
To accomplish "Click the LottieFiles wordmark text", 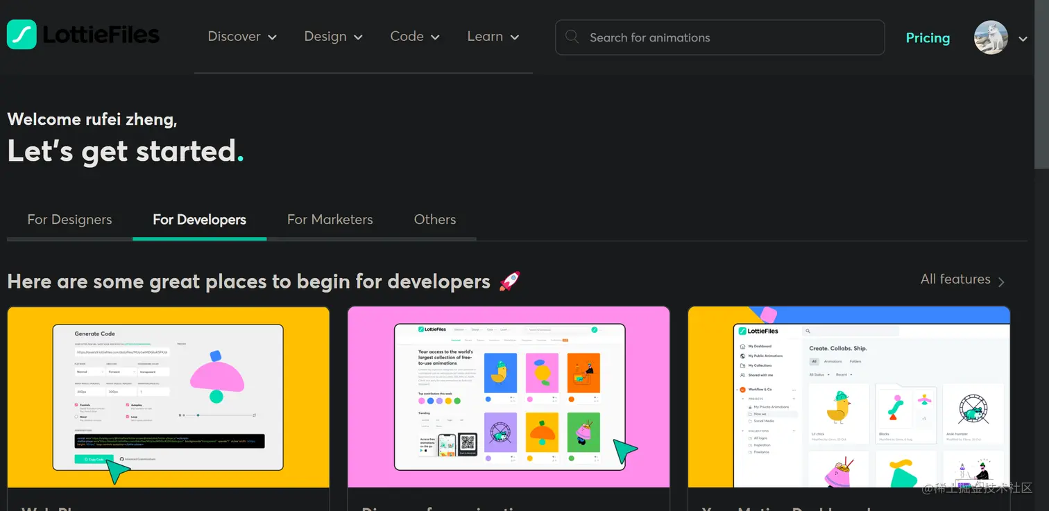I will pyautogui.click(x=101, y=35).
